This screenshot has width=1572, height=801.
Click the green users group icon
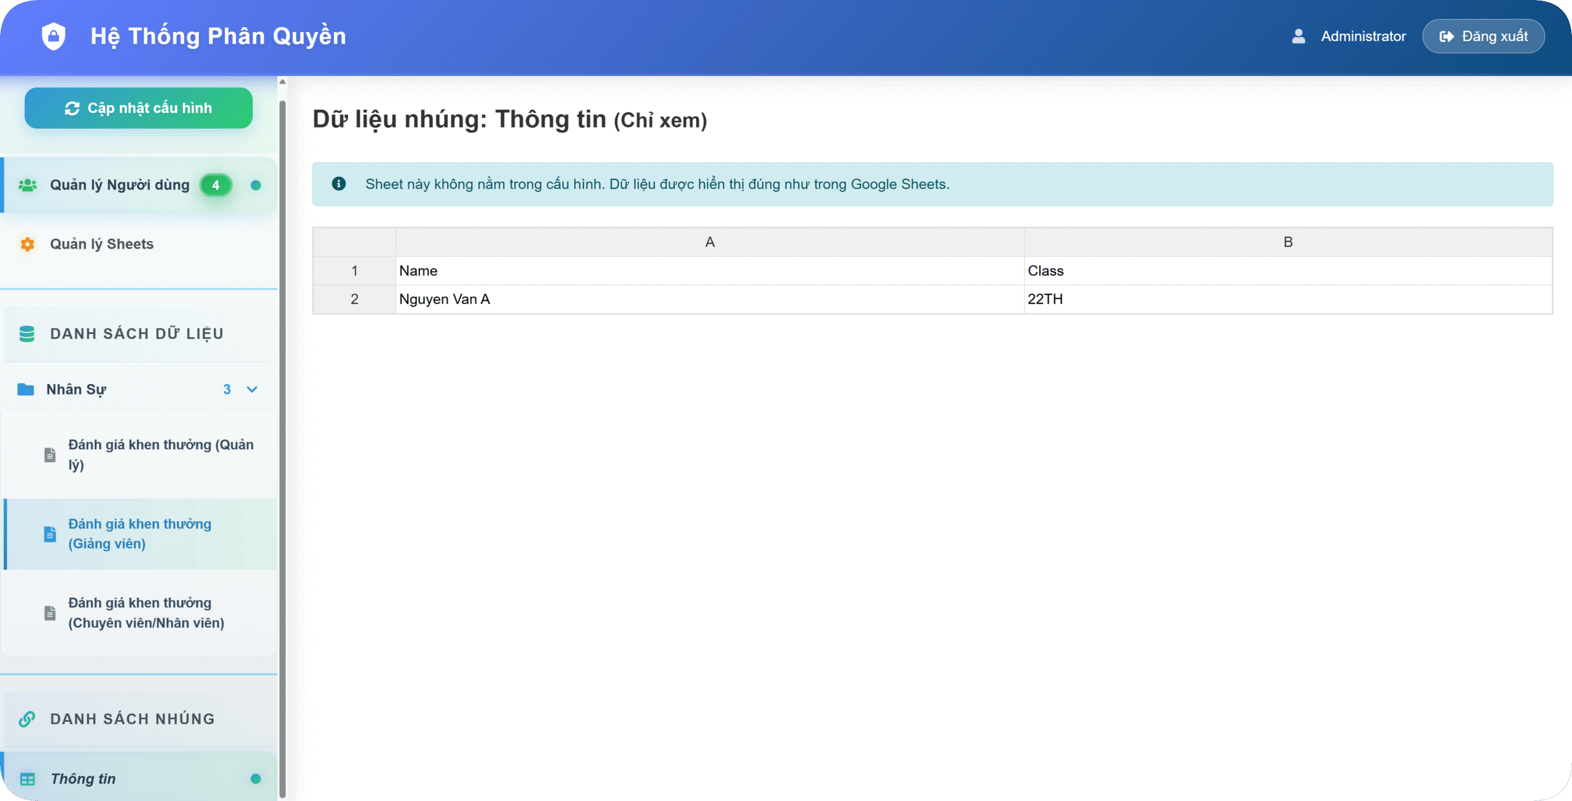(x=27, y=185)
